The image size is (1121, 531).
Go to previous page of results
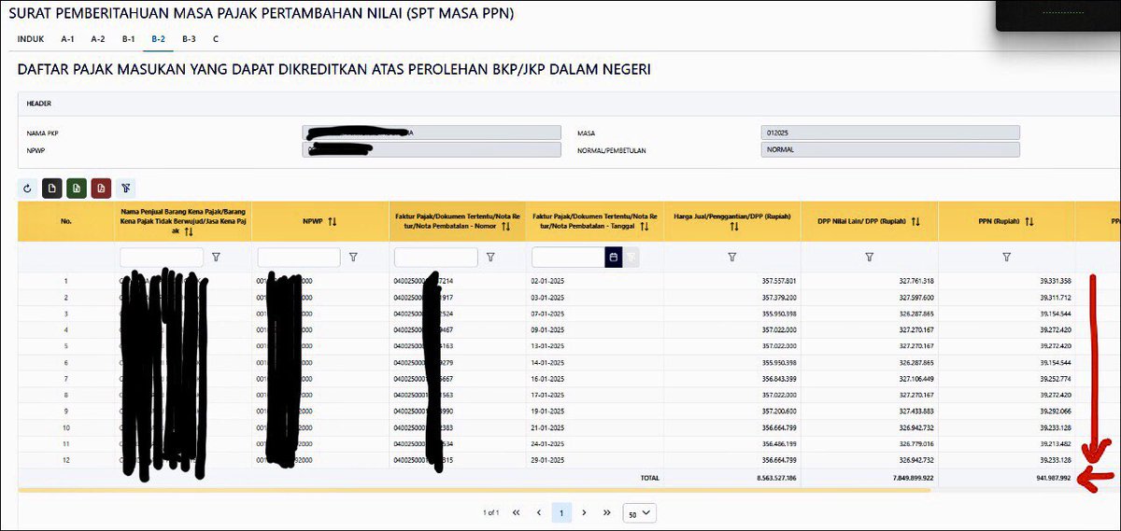click(x=539, y=512)
